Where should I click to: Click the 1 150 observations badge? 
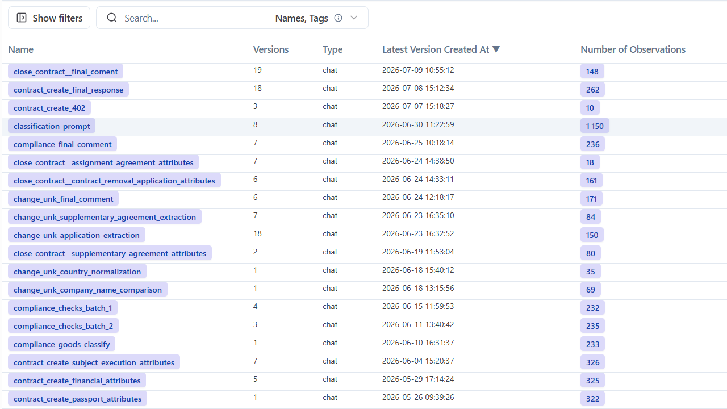pos(595,126)
